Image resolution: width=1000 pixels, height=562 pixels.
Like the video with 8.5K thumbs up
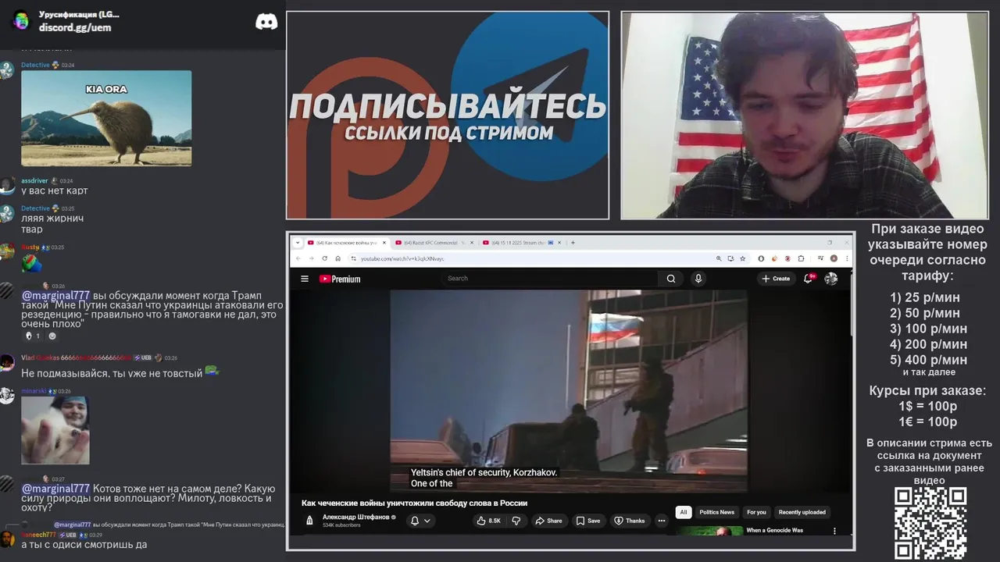click(x=489, y=521)
